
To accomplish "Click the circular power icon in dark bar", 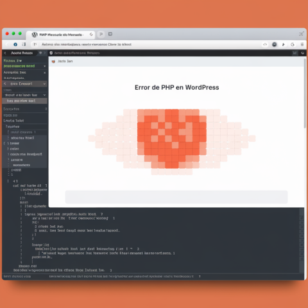I will (x=302, y=53).
